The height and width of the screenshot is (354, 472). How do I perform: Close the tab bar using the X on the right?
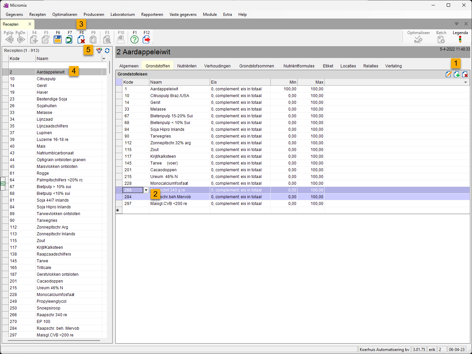[466, 24]
